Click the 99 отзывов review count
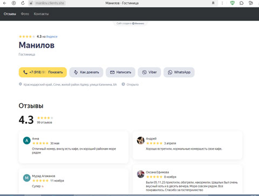Image resolution: width=259 pixels, height=196 pixels. coord(44,123)
